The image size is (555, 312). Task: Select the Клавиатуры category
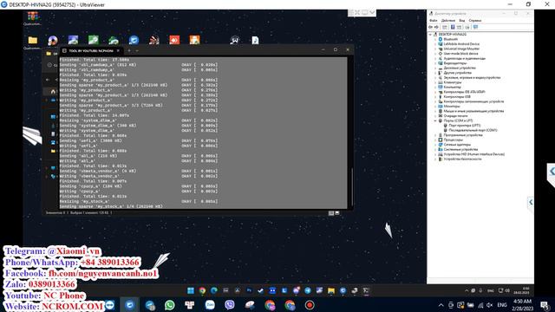pos(453,82)
